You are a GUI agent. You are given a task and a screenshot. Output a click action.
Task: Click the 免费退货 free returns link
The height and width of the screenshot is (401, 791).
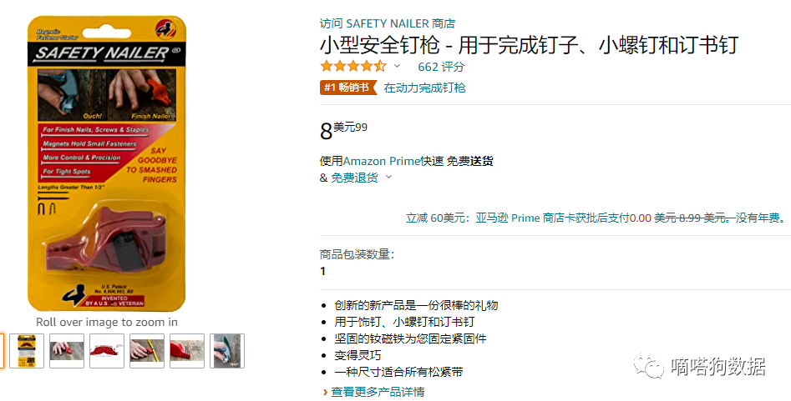click(354, 178)
